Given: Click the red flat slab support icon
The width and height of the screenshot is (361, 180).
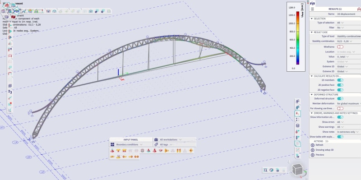Looking at the screenshot, I should [161, 151].
